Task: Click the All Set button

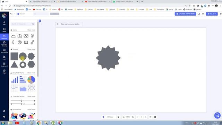Action: pos(212,14)
